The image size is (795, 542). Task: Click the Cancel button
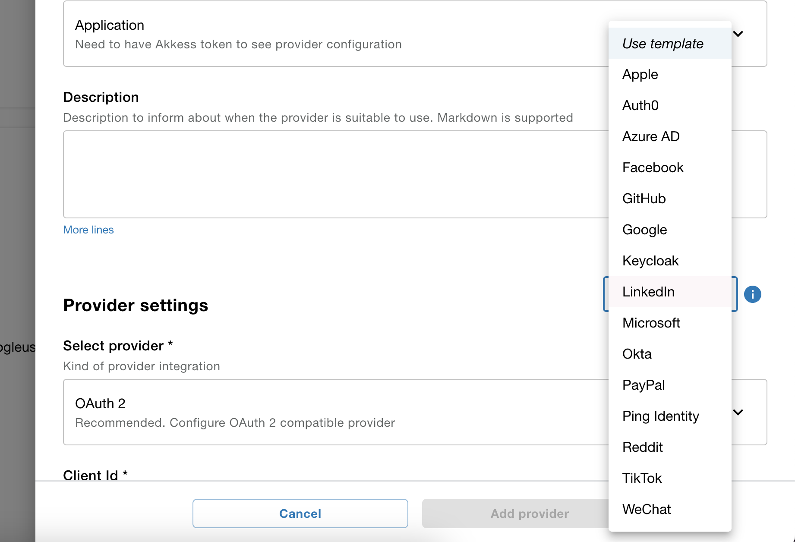(300, 514)
